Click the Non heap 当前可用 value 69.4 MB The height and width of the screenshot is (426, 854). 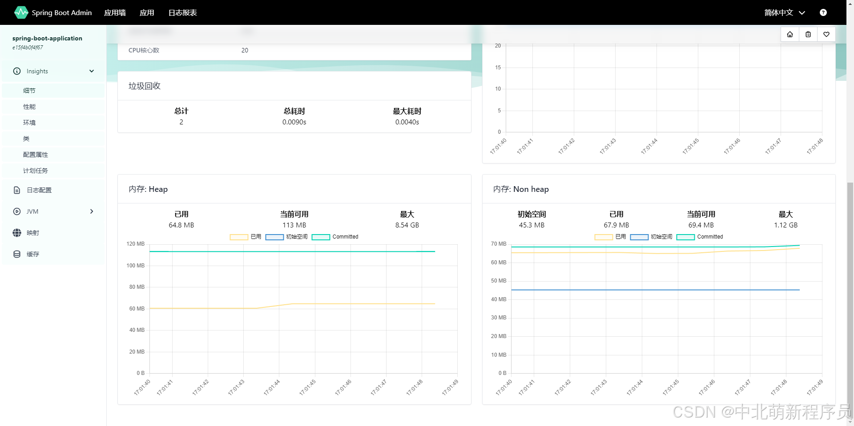point(701,225)
